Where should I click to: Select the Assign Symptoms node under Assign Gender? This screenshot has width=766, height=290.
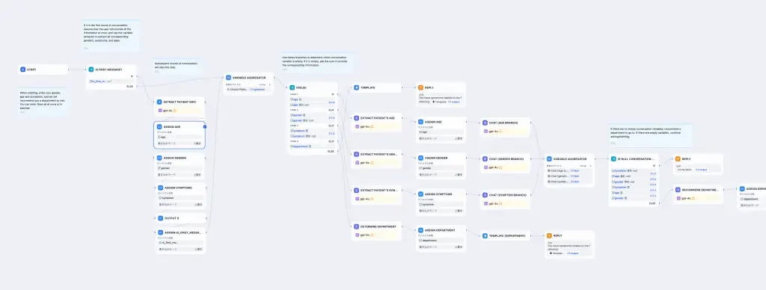tap(180, 195)
